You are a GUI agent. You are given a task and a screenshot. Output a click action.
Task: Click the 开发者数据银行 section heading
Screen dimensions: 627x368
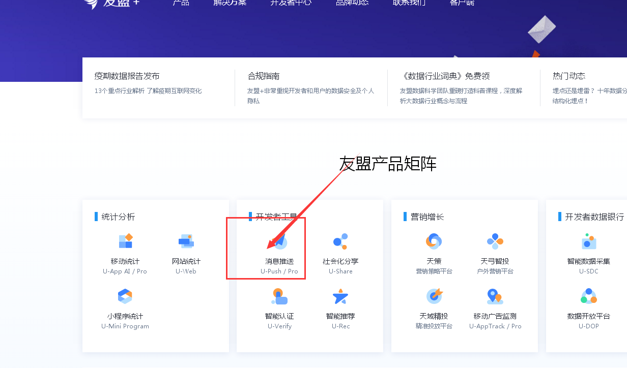594,217
